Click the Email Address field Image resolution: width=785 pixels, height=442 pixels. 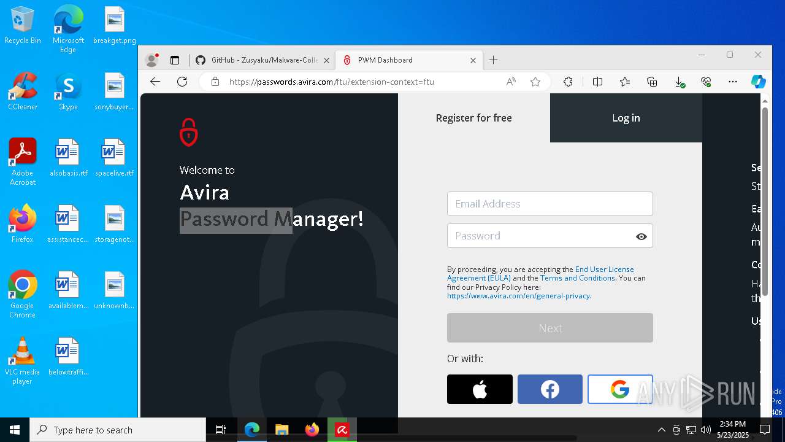point(550,204)
